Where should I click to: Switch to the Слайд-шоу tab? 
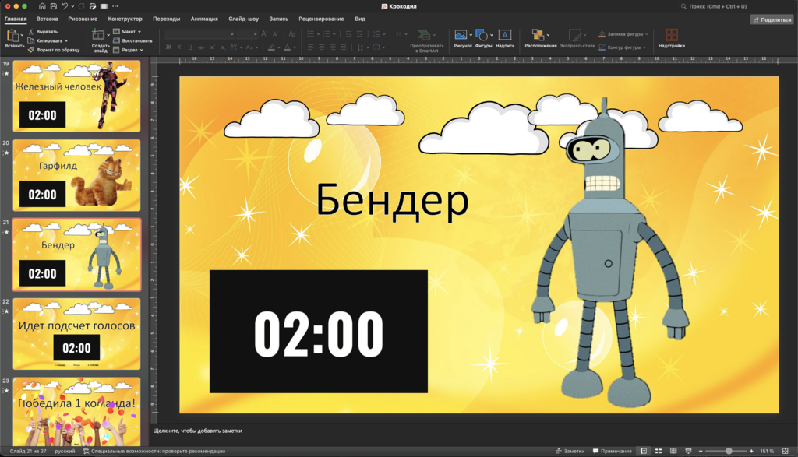click(x=243, y=19)
